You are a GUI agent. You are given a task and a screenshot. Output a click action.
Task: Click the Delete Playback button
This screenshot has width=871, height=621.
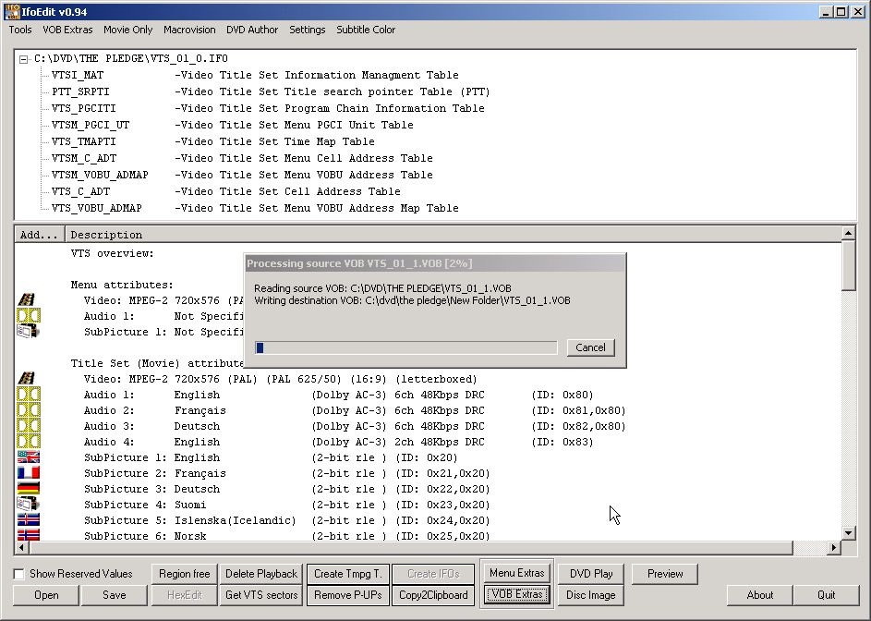[261, 574]
